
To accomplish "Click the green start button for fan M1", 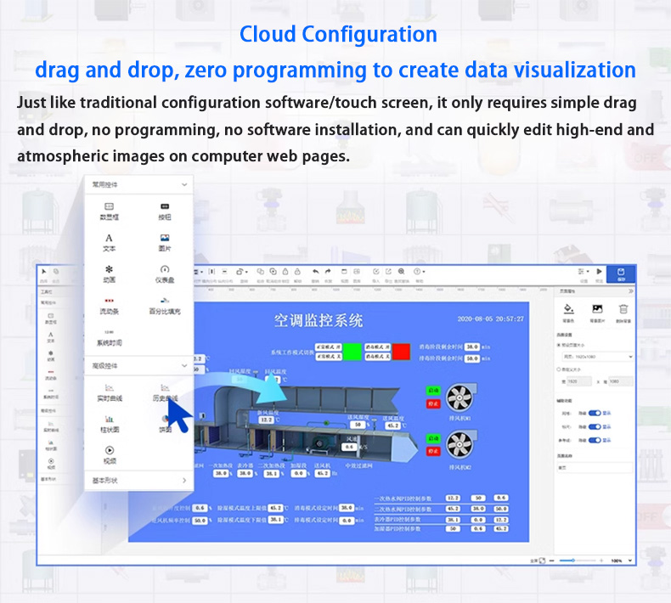I will click(433, 391).
